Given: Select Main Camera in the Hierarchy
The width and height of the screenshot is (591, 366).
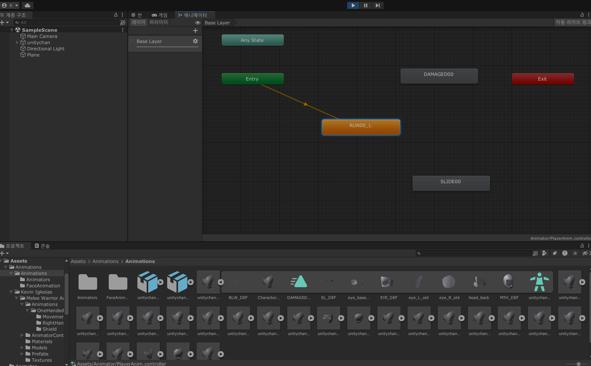Looking at the screenshot, I should 42,36.
